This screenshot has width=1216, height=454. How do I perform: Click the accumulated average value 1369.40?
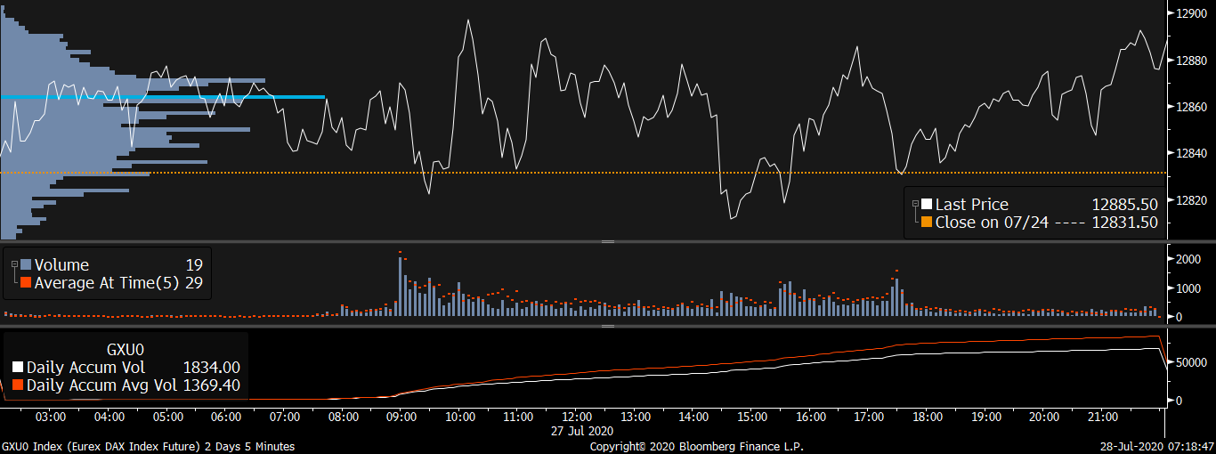pyautogui.click(x=211, y=385)
